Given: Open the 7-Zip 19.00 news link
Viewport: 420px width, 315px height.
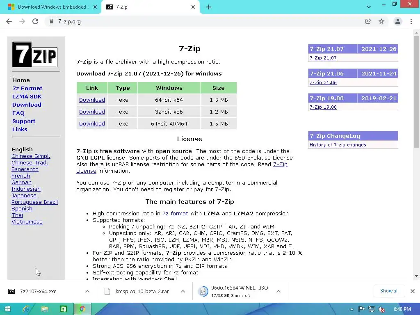Looking at the screenshot, I should [323, 107].
